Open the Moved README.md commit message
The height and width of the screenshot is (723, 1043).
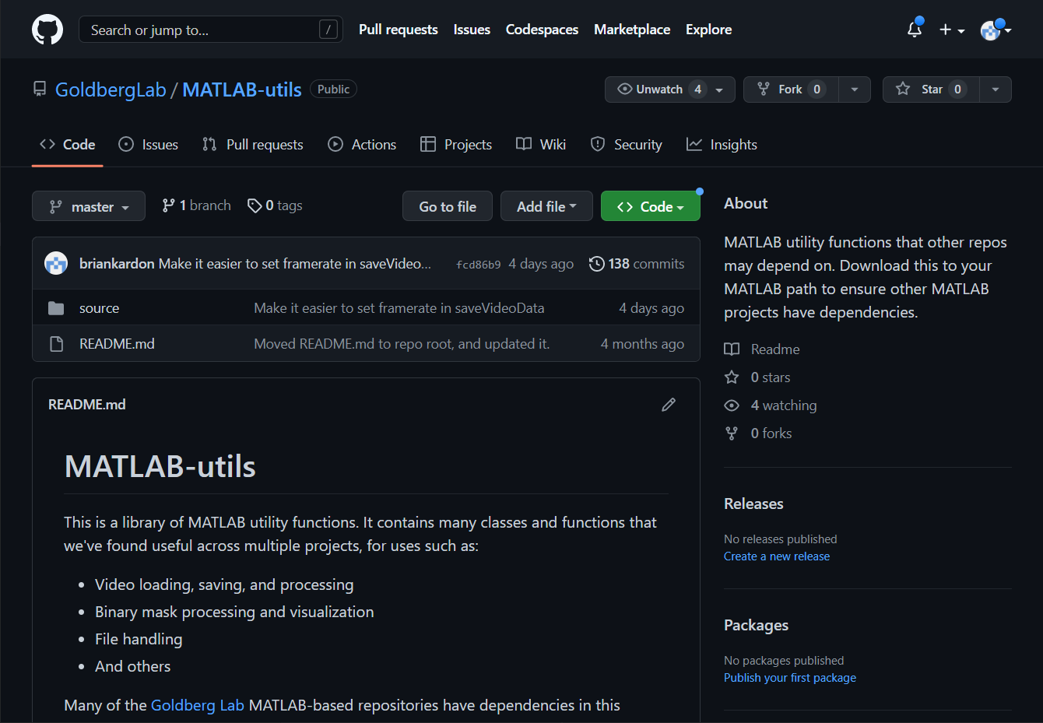[402, 344]
